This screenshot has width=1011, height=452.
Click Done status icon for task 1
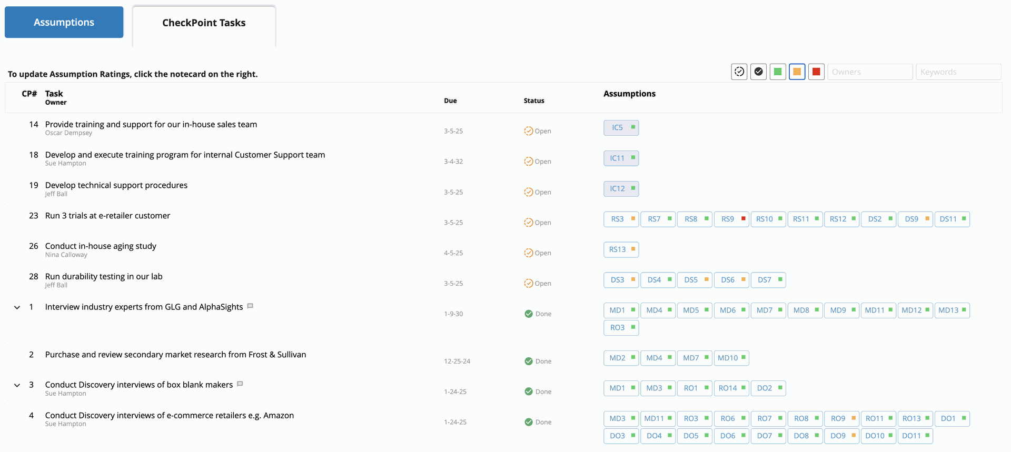(529, 314)
